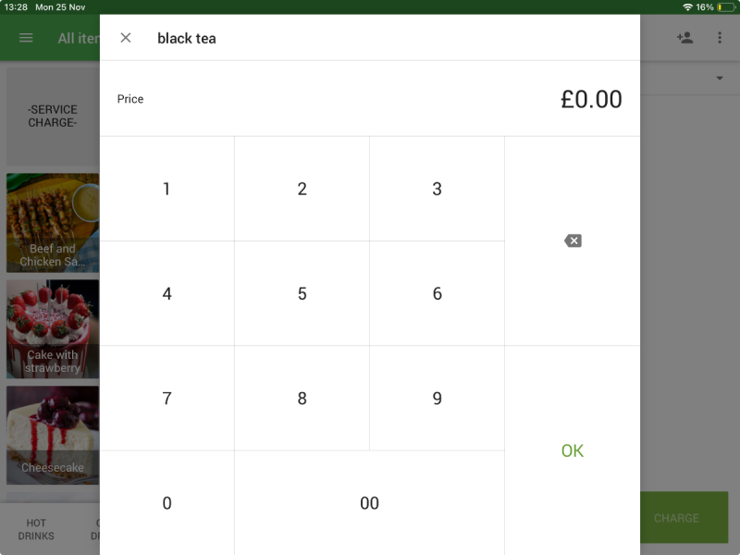Expand the ticket dropdown arrow
The width and height of the screenshot is (740, 555).
720,79
